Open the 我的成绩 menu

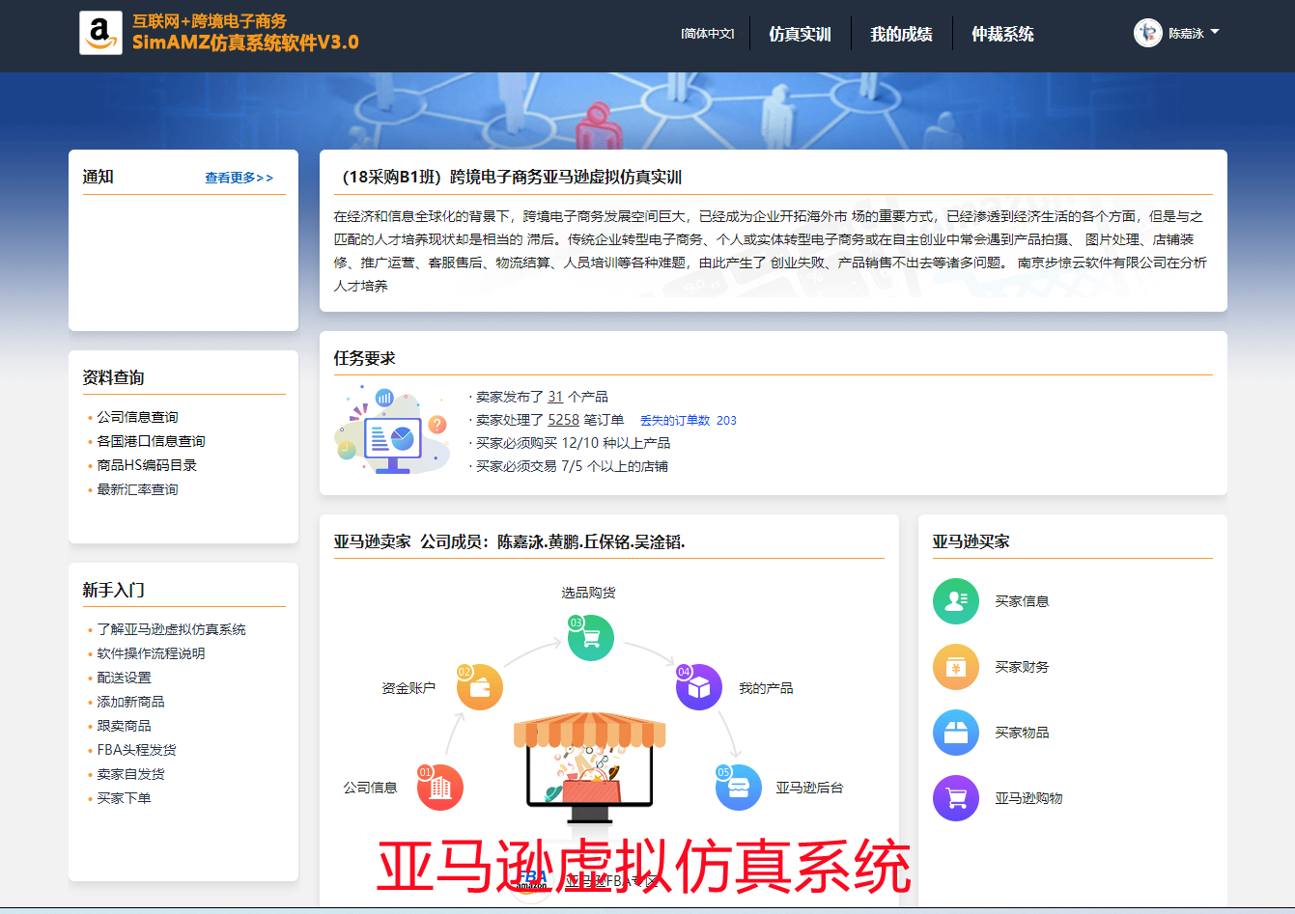tap(901, 34)
